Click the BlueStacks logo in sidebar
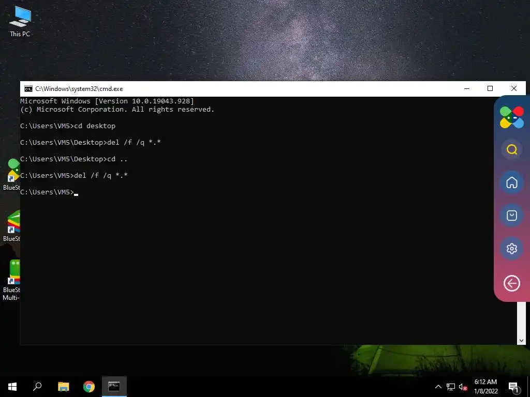This screenshot has width=530, height=397. (512, 117)
